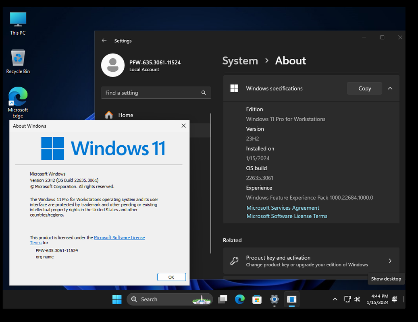The image size is (418, 322).
Task: Open Product key and activation
Action: 311,261
